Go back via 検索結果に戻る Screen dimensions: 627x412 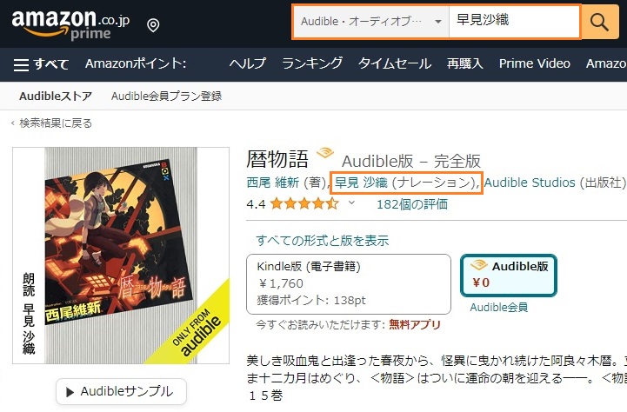click(51, 123)
